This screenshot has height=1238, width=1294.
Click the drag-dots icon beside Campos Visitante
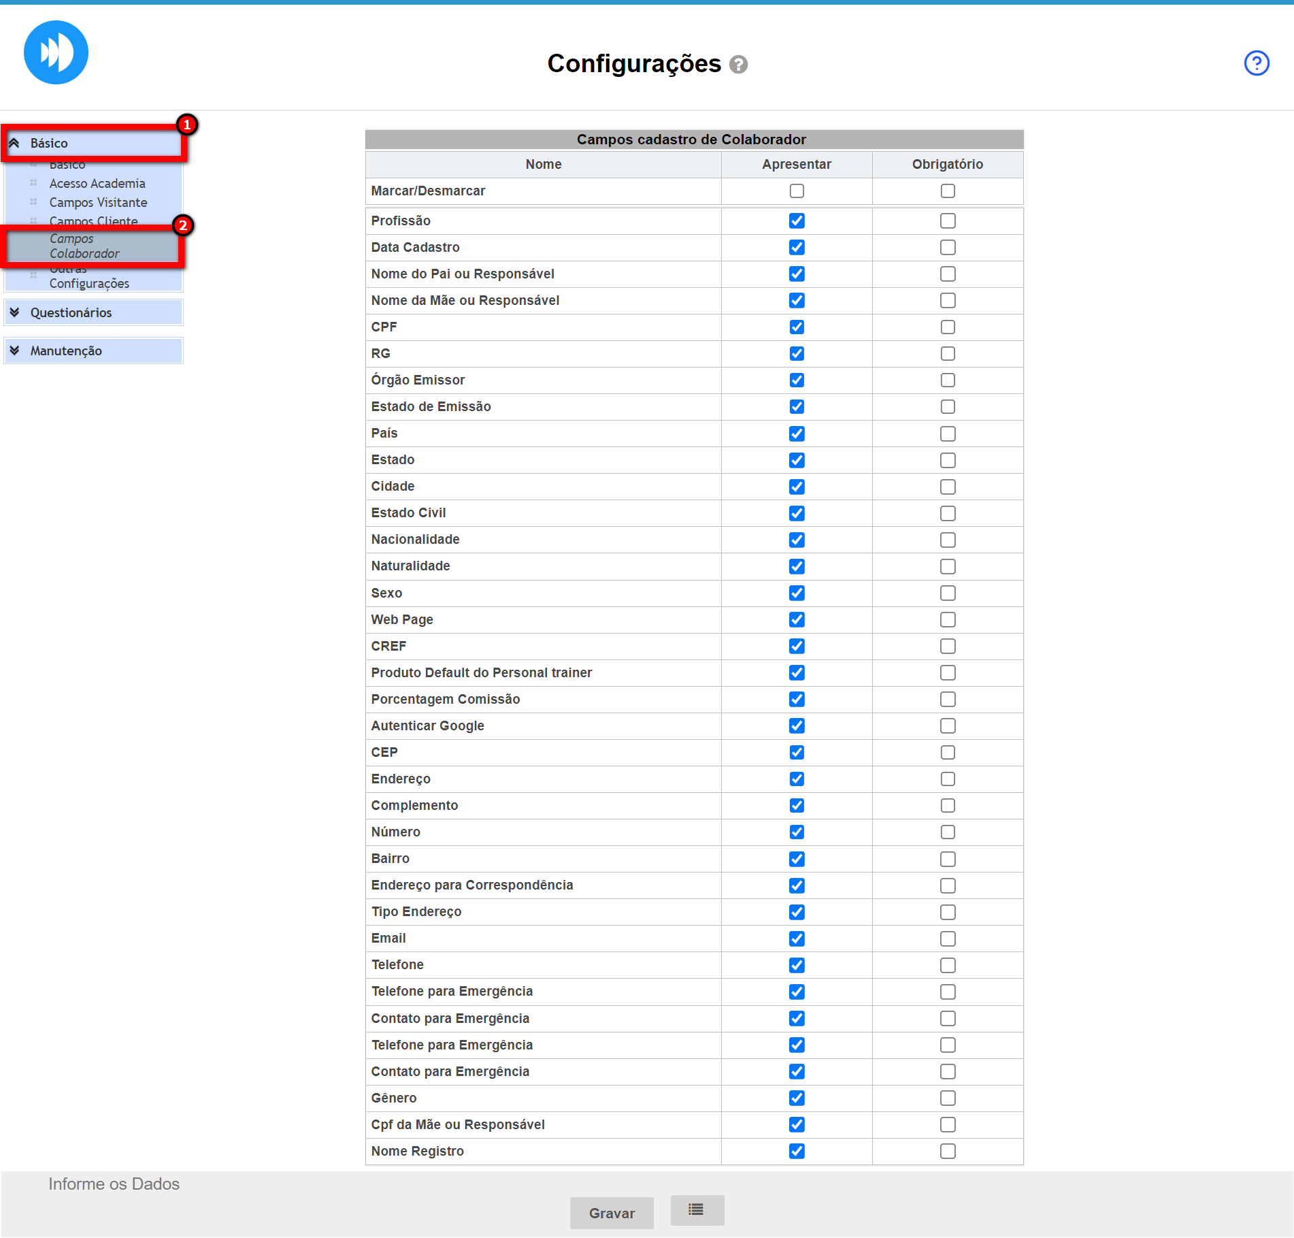click(x=33, y=202)
